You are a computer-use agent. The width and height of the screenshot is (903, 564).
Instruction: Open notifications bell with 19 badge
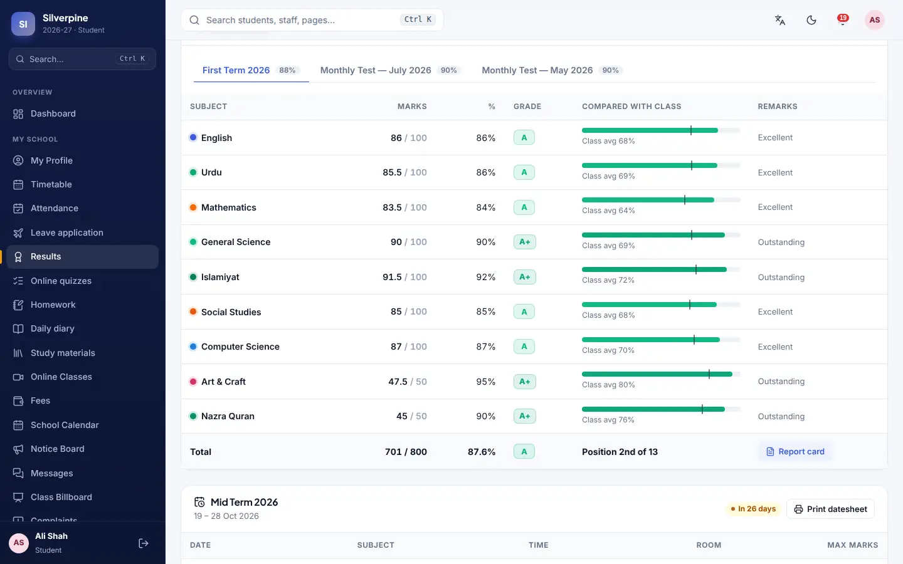click(x=843, y=20)
